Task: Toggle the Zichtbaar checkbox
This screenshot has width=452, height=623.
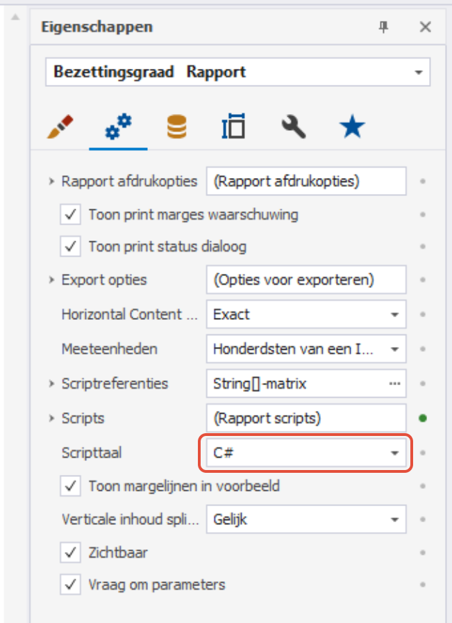Action: tap(70, 552)
